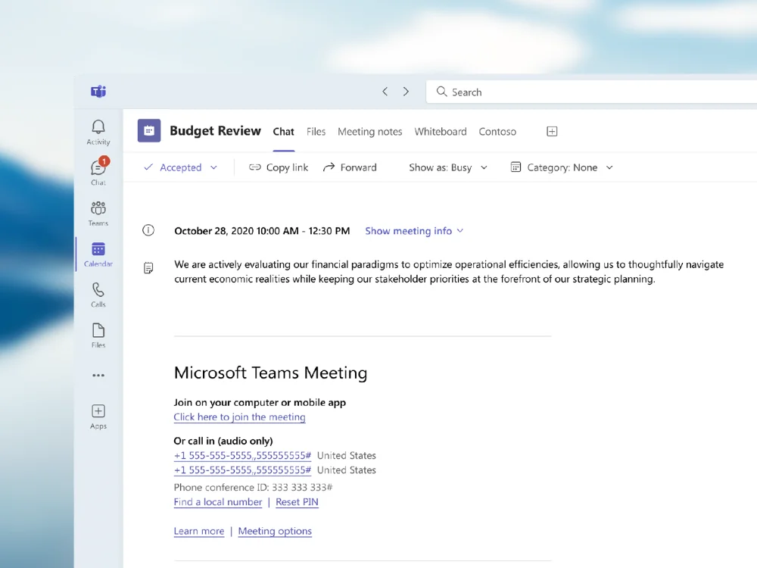The height and width of the screenshot is (568, 757).
Task: Open the Show as: Busy dropdown
Action: (x=448, y=167)
